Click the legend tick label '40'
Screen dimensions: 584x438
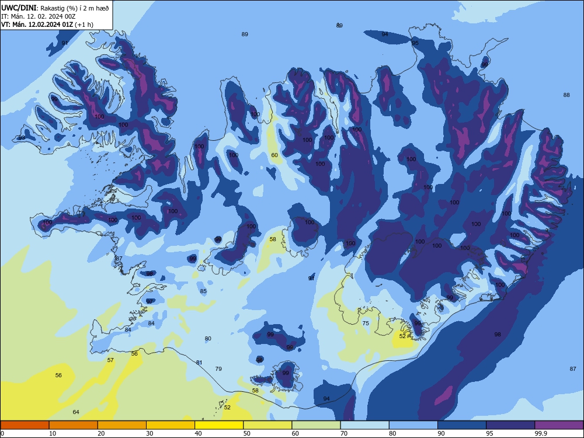pos(198,433)
